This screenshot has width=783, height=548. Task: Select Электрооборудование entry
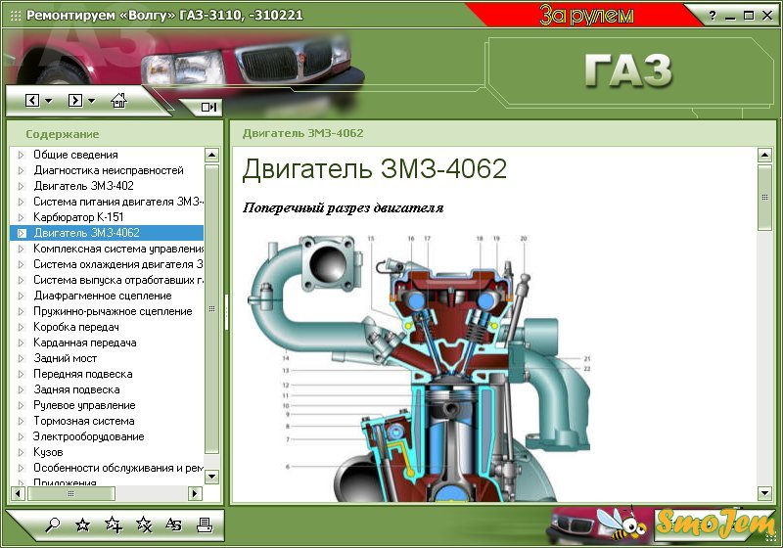tap(88, 436)
